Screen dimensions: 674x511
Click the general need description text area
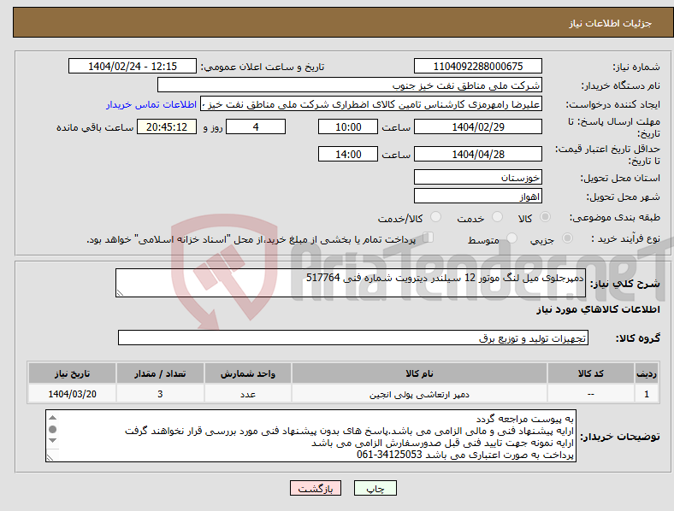pos(351,283)
